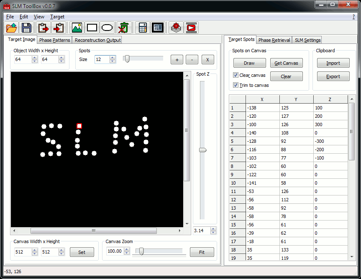This screenshot has height=279, width=361.
Task: Click the Z cell showing -300
Action: [x=330, y=141]
